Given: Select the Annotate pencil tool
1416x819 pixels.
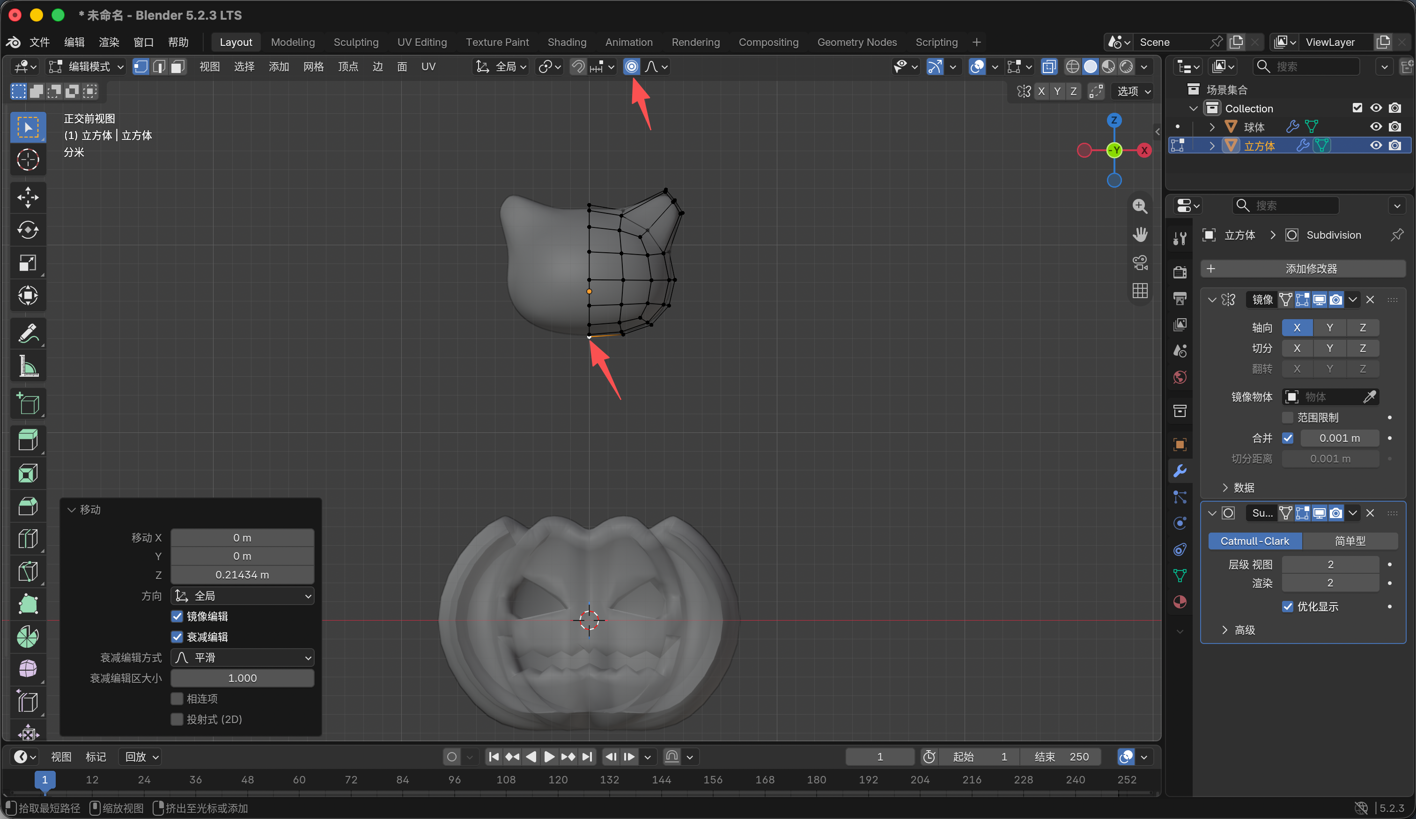Looking at the screenshot, I should click(28, 333).
